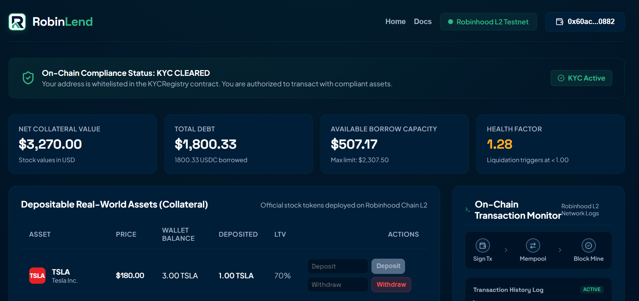The width and height of the screenshot is (639, 301).
Task: Click the green shield compliance icon
Action: [x=28, y=78]
